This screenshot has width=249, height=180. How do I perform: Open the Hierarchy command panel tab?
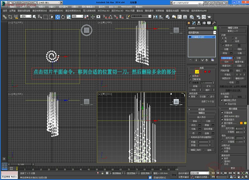click(x=199, y=23)
